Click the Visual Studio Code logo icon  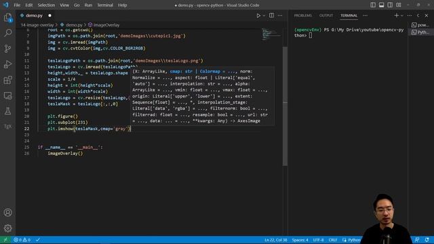5,5
